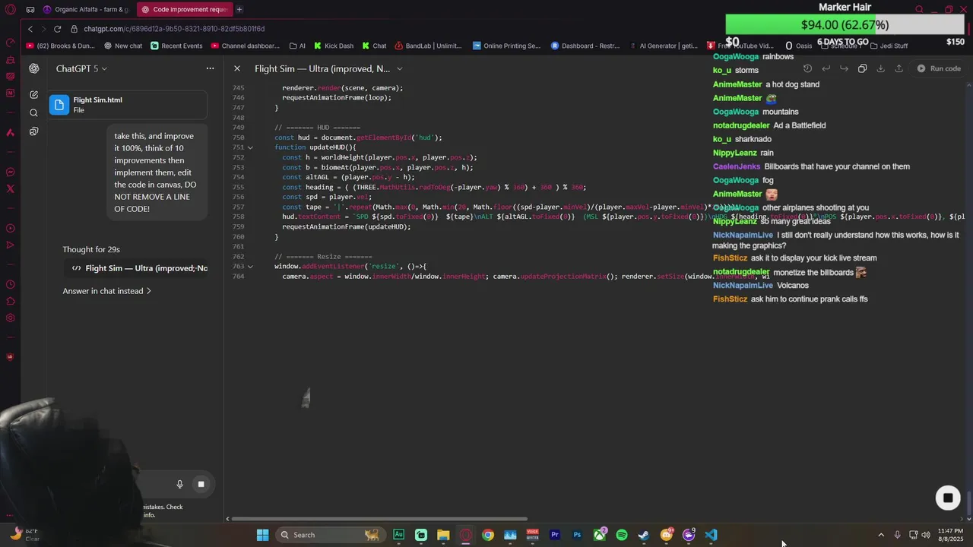Viewport: 973px width, 547px height.
Task: Focus the chatgpt.com address bar
Action: coord(174,29)
